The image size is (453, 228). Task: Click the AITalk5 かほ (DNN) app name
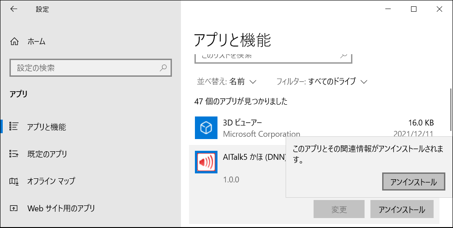[254, 158]
